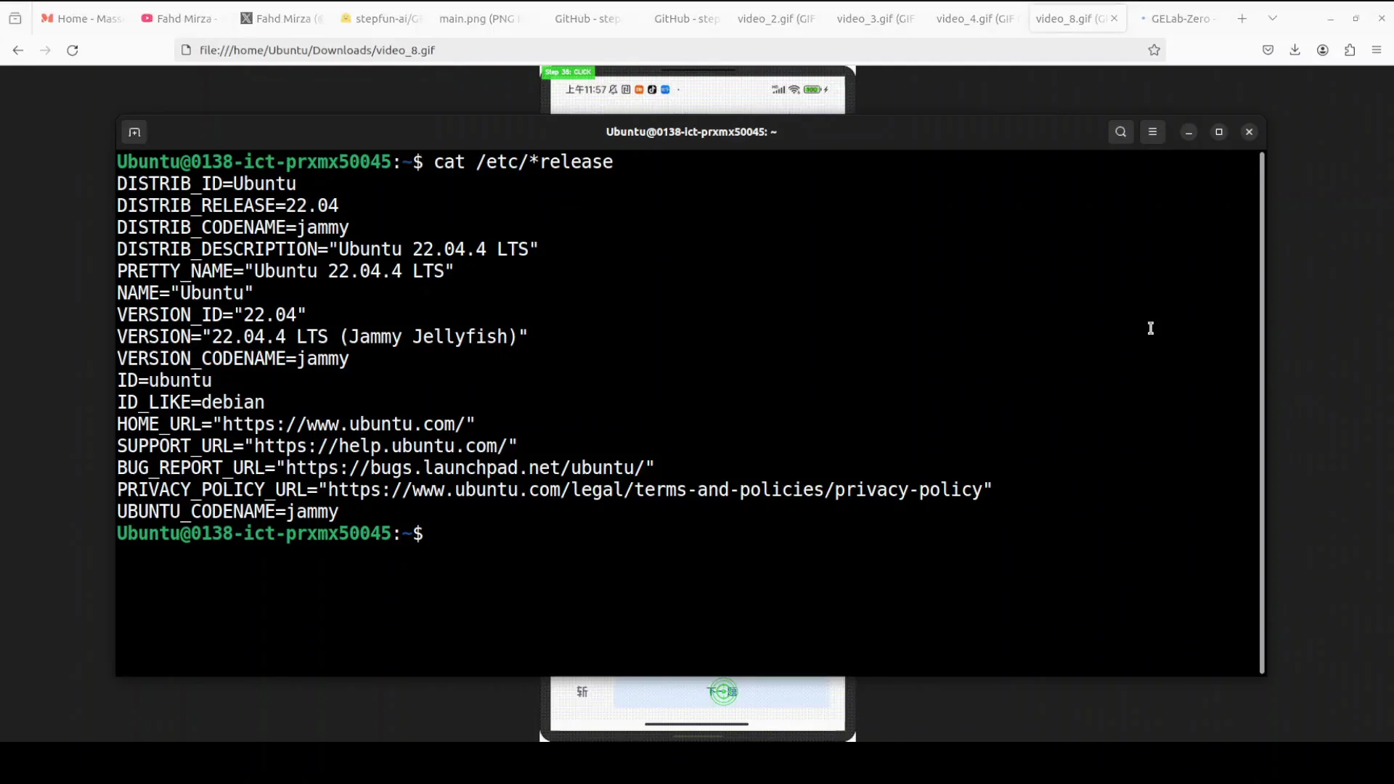Go back to the previous page
The height and width of the screenshot is (784, 1394).
point(17,50)
